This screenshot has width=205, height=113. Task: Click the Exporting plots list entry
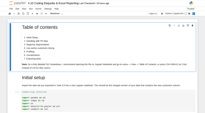coord(34,59)
